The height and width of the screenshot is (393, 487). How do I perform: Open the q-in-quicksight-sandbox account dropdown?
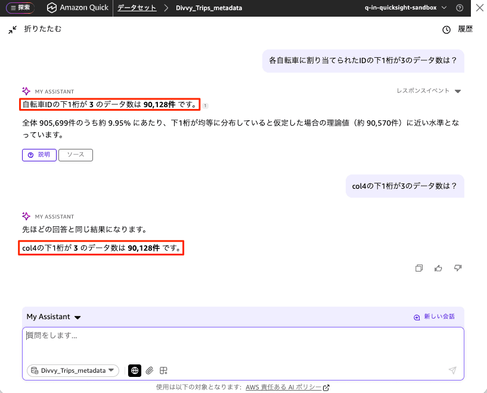tap(405, 8)
